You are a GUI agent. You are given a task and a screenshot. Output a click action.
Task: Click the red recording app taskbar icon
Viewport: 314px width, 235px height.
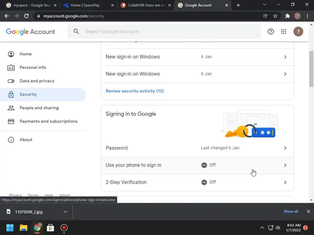(64, 228)
